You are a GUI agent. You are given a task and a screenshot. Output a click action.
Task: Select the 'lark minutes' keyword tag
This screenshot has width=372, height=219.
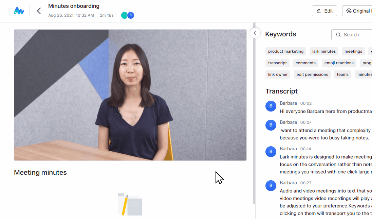[x=324, y=51]
